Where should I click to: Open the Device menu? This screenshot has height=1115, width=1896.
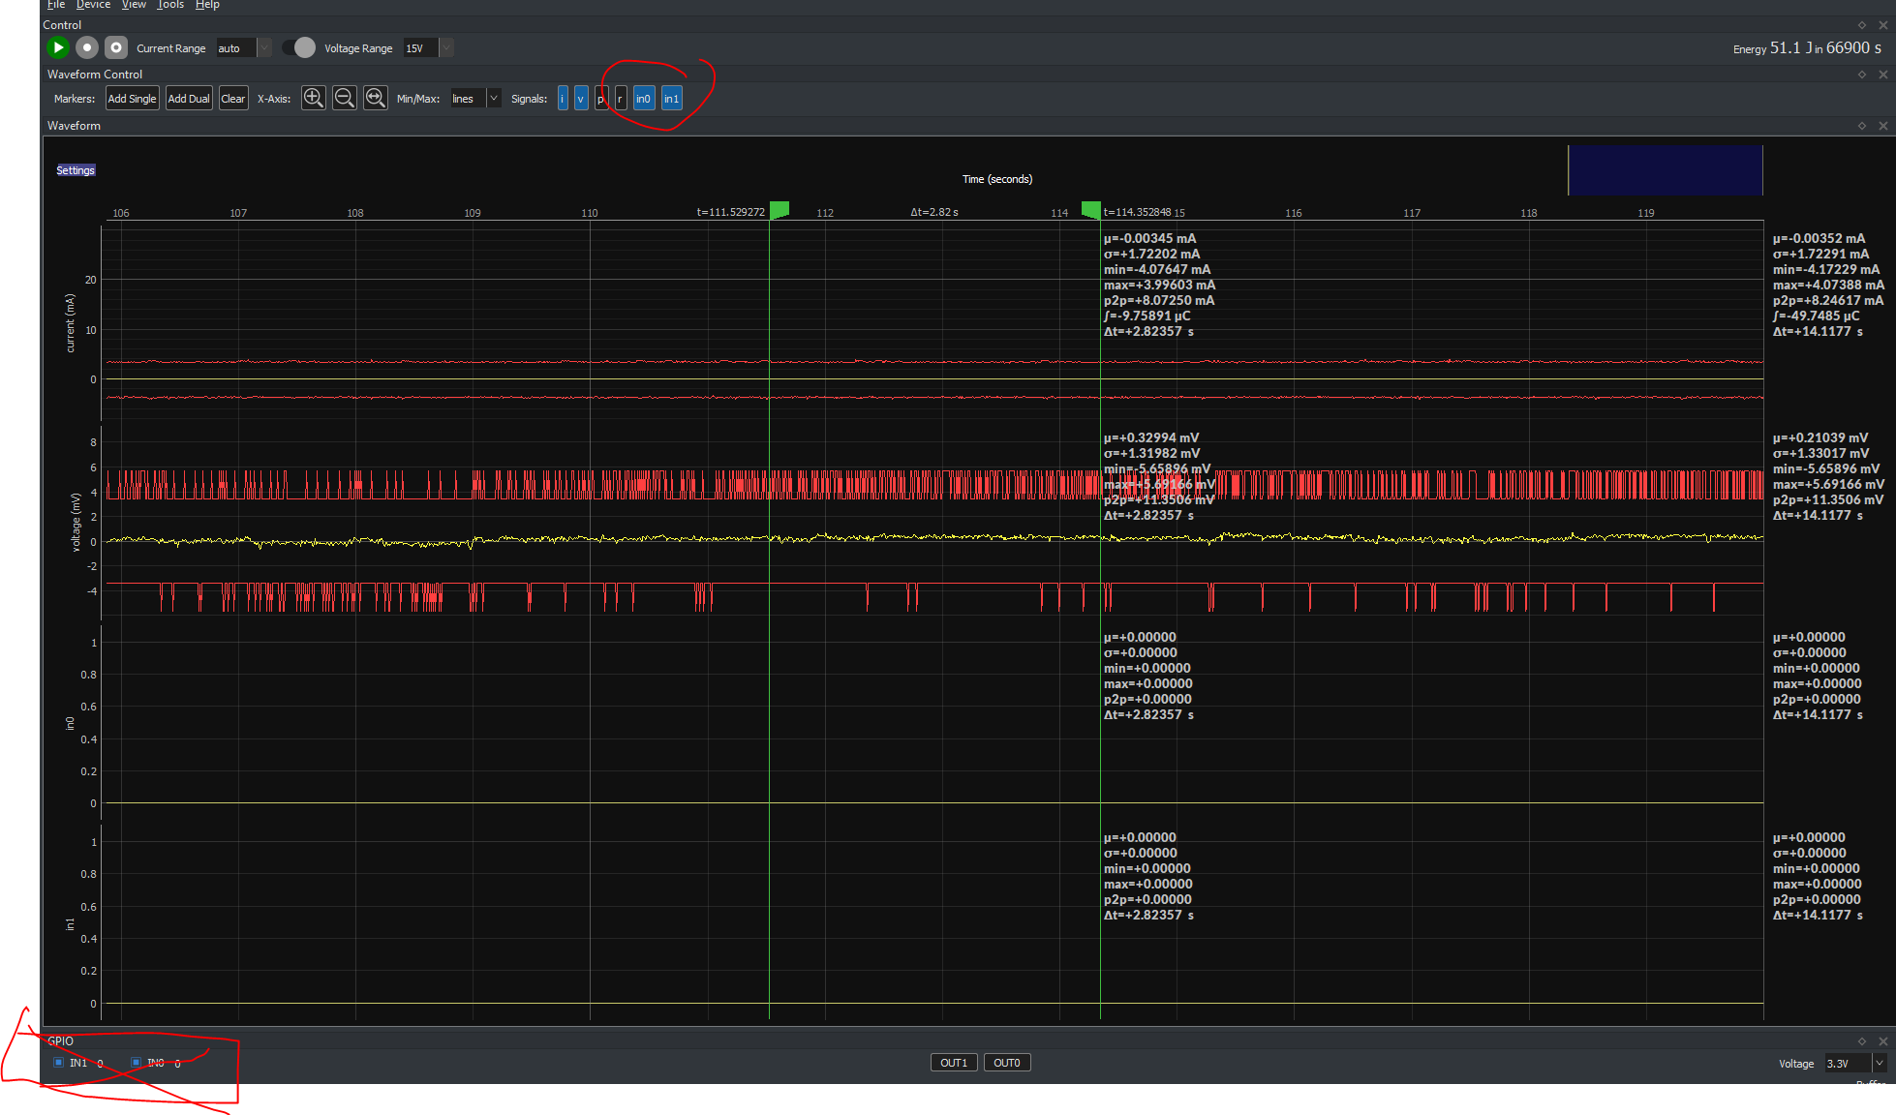click(x=92, y=5)
